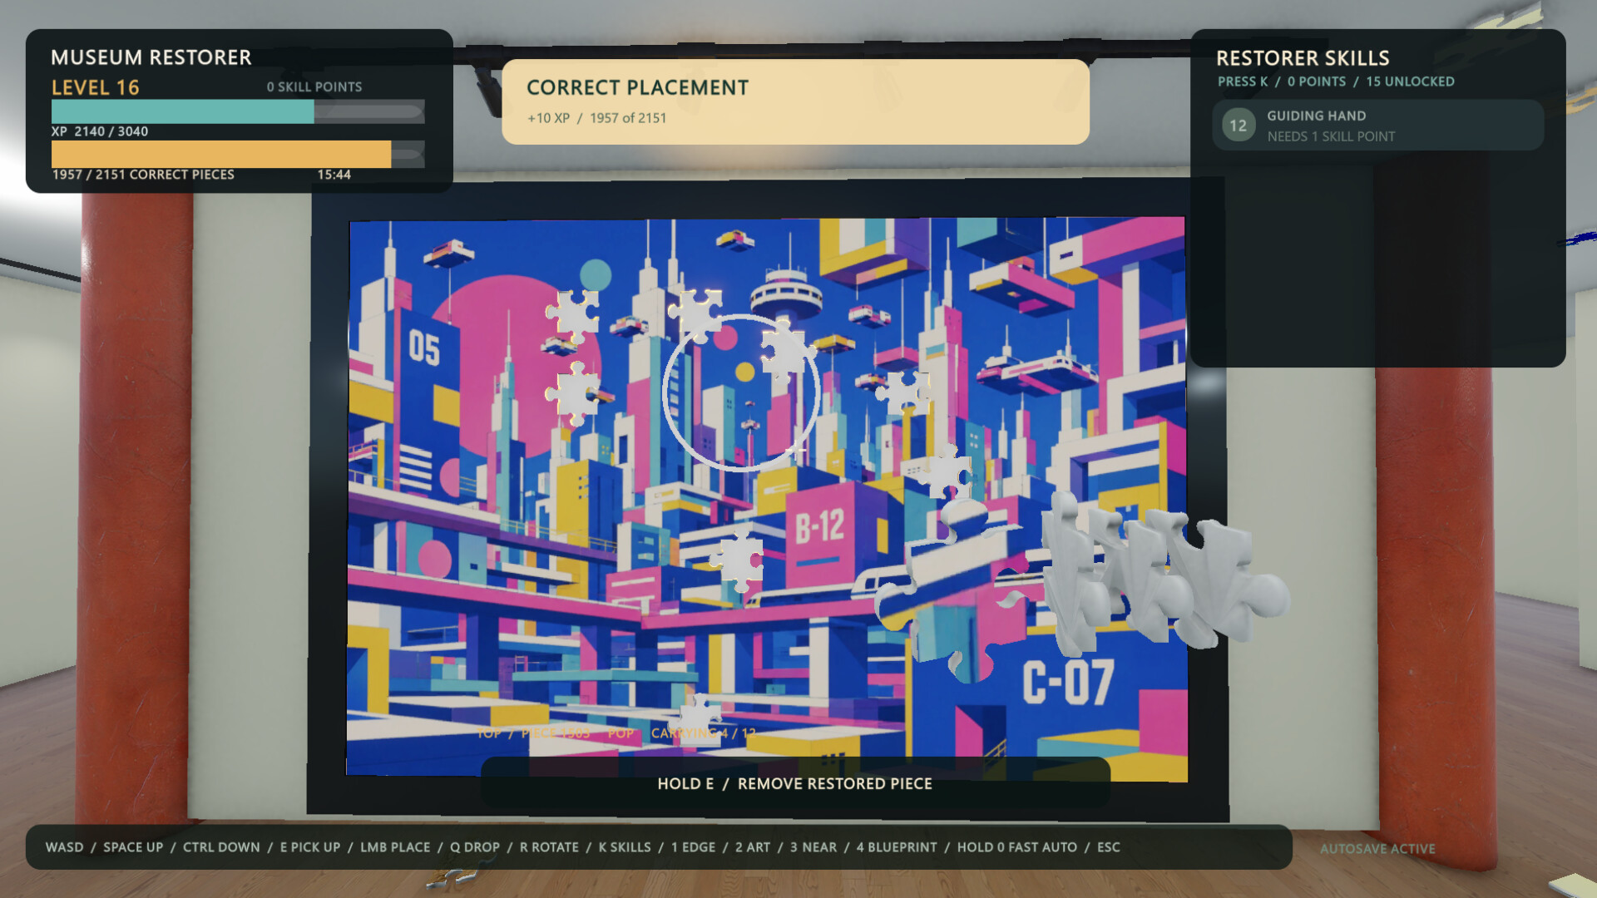Click the 0 SKILL POINTS text

point(314,86)
